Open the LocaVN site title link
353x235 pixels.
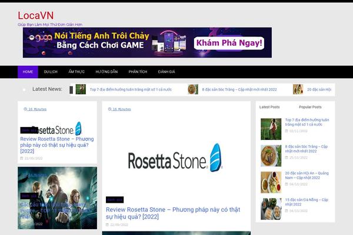(x=35, y=15)
